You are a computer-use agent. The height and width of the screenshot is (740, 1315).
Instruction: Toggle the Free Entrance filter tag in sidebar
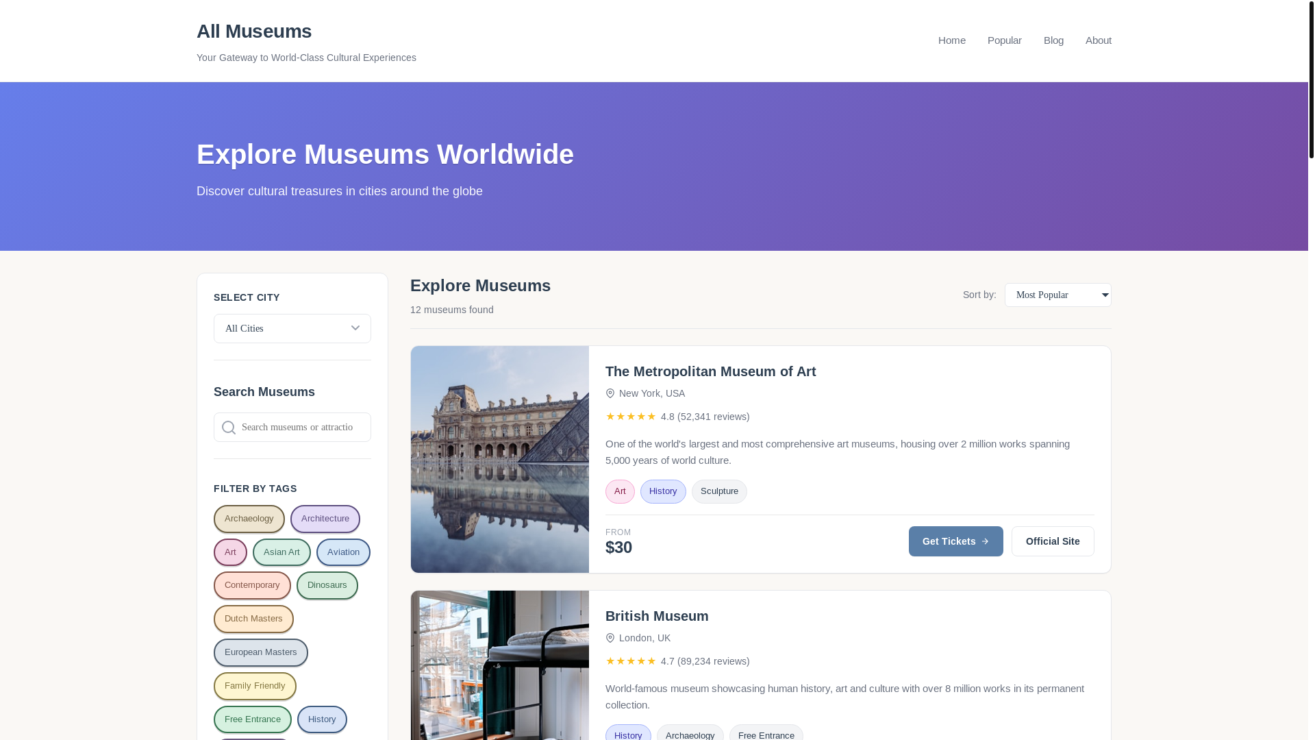(x=253, y=719)
